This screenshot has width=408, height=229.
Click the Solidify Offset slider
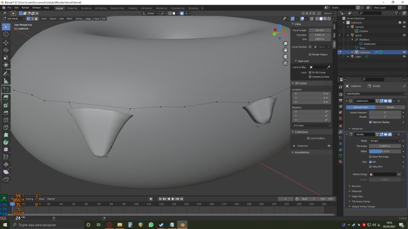click(385, 151)
